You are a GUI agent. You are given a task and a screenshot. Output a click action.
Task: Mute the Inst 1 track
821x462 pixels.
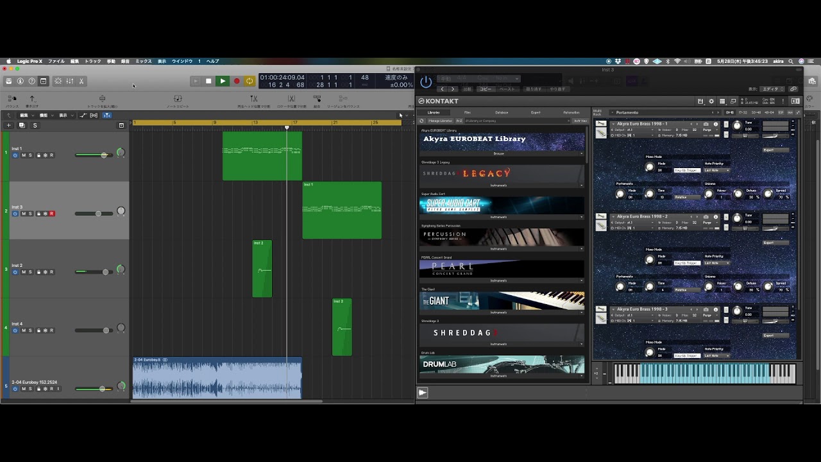click(24, 155)
